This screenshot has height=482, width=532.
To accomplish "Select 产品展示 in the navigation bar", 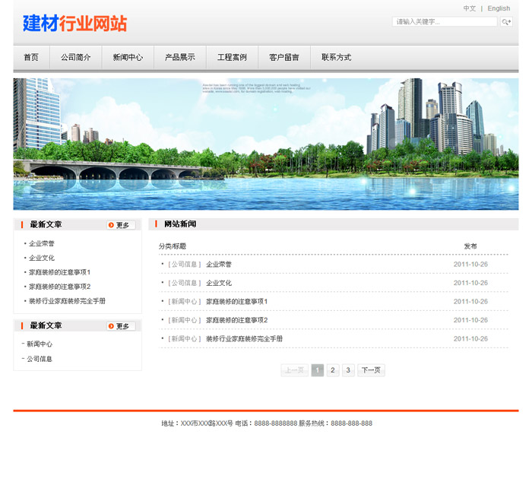I will point(180,58).
